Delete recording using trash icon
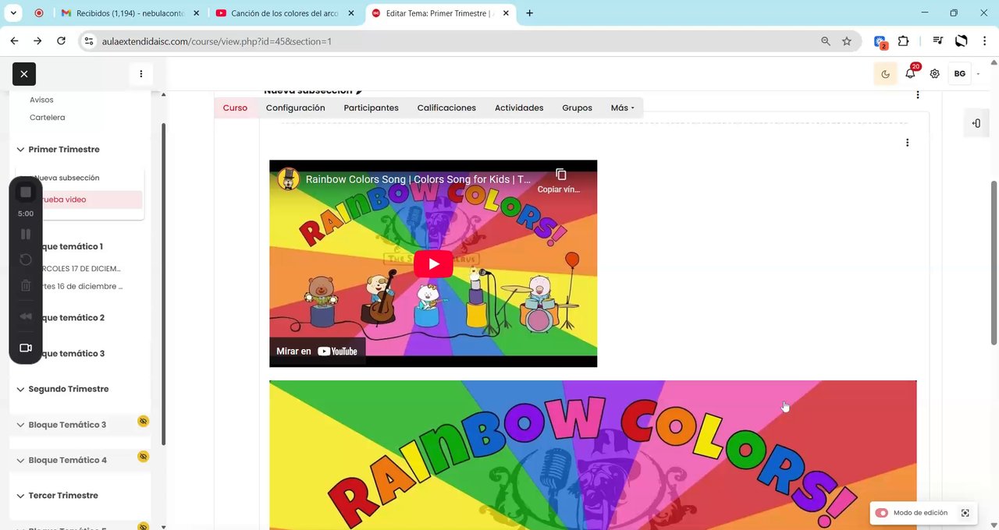 click(26, 286)
